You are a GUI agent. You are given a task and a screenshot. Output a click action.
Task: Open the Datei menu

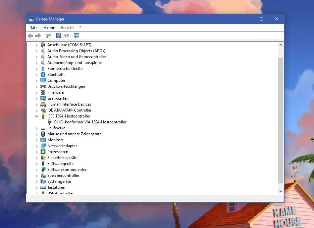tap(34, 28)
